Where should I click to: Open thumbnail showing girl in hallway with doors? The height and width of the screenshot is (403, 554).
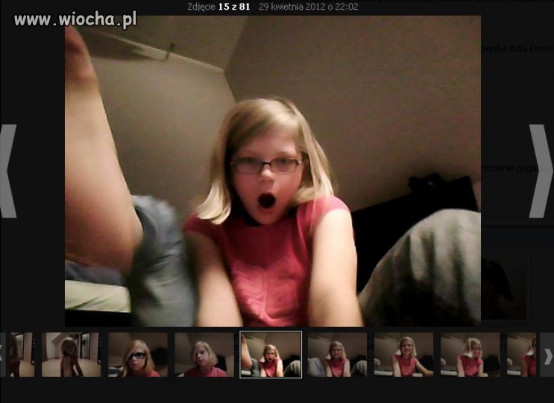[x=71, y=355]
